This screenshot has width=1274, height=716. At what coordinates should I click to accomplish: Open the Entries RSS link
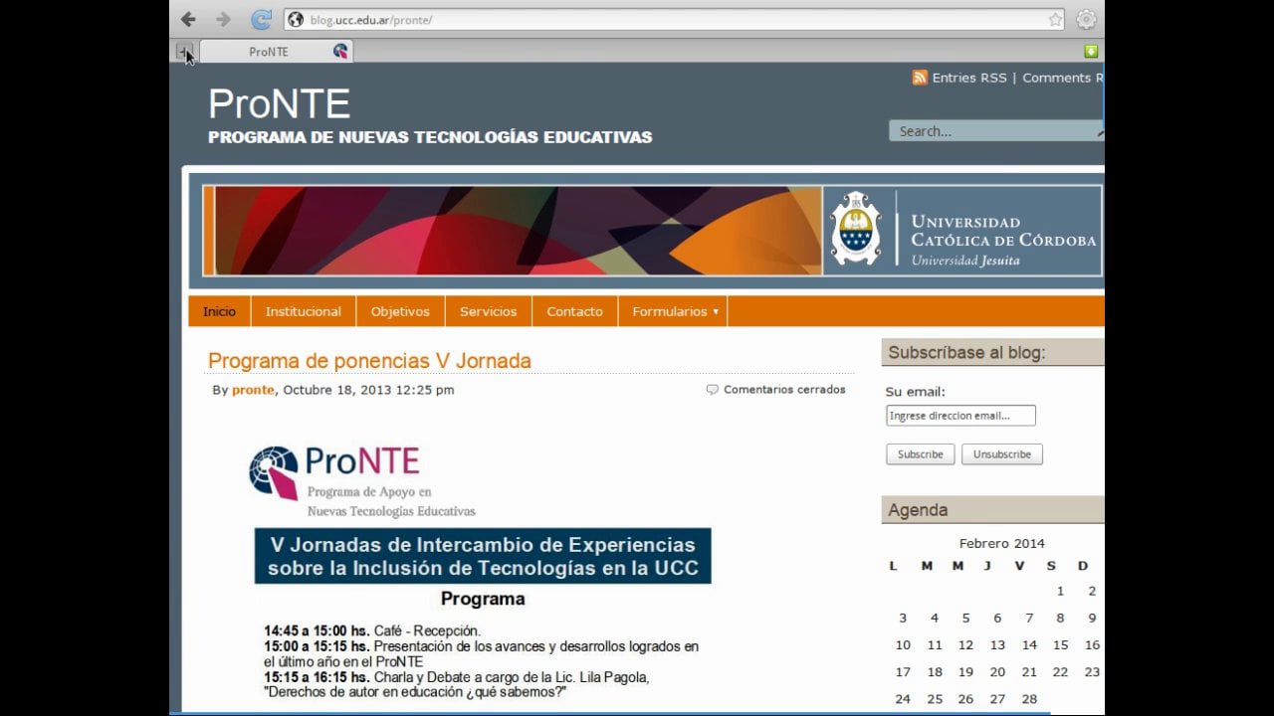[968, 78]
